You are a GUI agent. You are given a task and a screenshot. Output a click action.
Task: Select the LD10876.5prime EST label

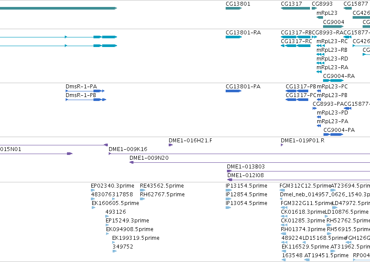[x=347, y=212]
